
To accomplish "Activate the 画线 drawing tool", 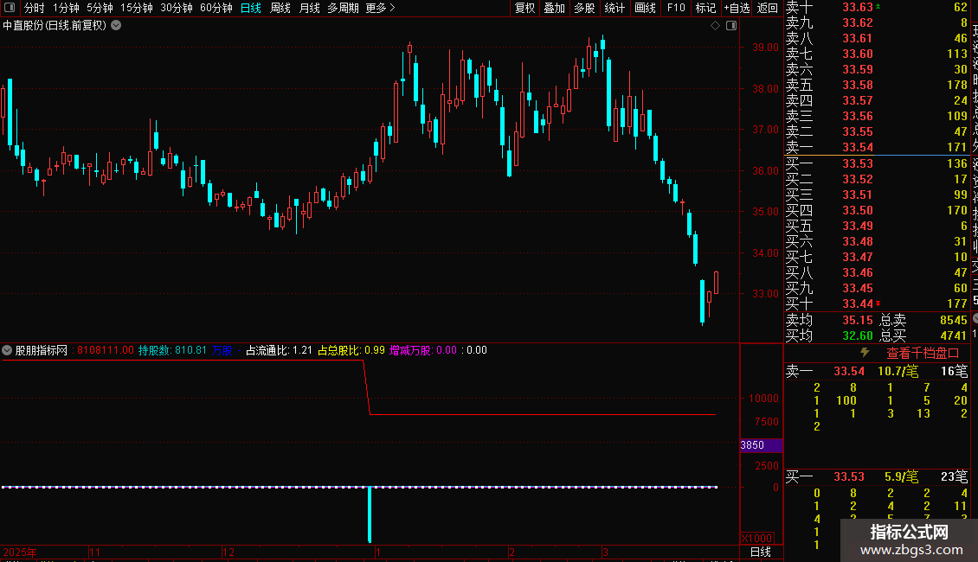I will tap(646, 8).
